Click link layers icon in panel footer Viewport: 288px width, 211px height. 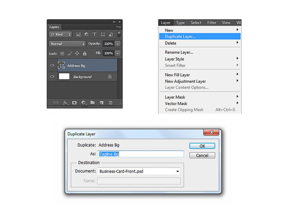click(56, 103)
